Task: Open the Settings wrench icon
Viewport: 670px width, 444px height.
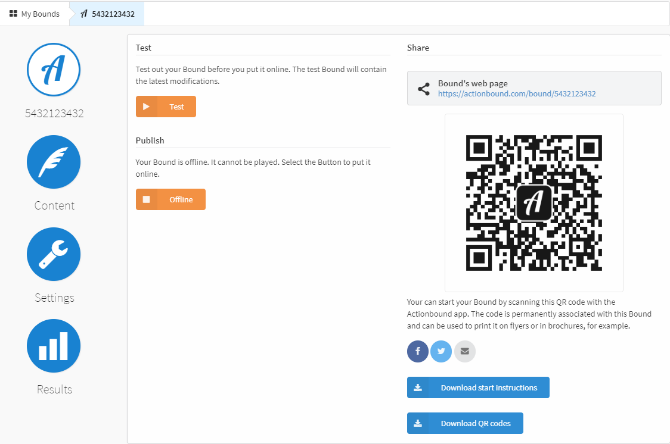Action: click(54, 254)
